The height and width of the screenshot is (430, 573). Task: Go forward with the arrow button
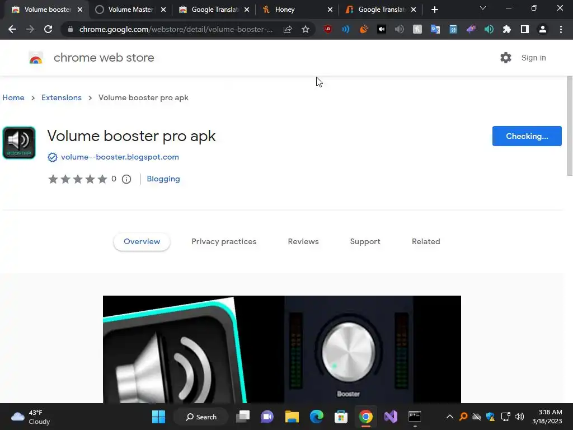click(30, 29)
